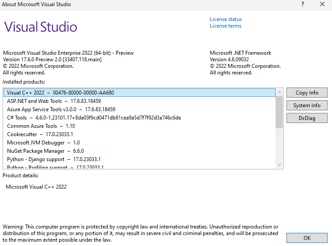Click the Visual Studio logo
Image resolution: width=332 pixels, height=246 pixels.
pyautogui.click(x=41, y=27)
